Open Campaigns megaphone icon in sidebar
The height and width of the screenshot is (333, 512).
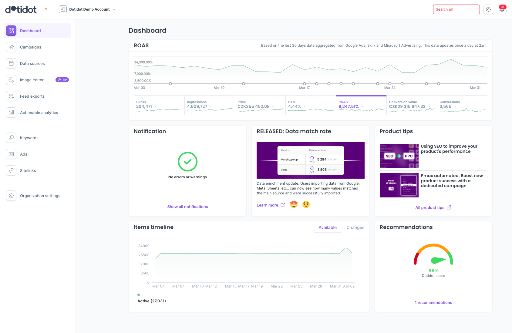pyautogui.click(x=11, y=47)
